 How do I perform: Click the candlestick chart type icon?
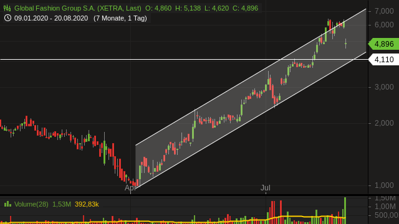tap(7, 8)
